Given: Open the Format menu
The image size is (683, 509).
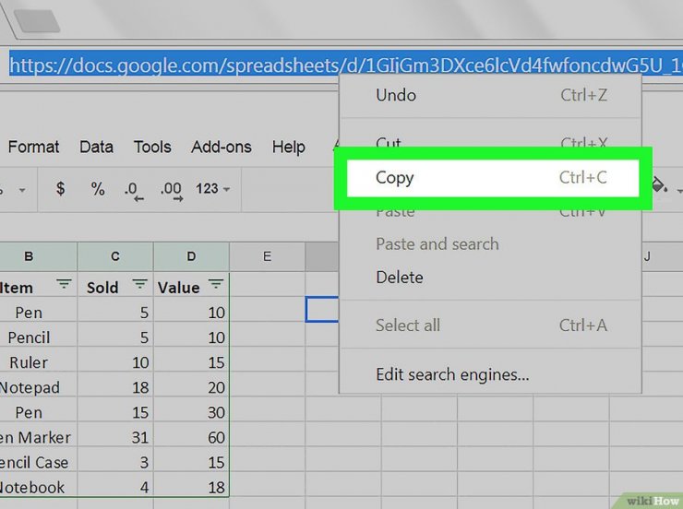Looking at the screenshot, I should (x=33, y=147).
